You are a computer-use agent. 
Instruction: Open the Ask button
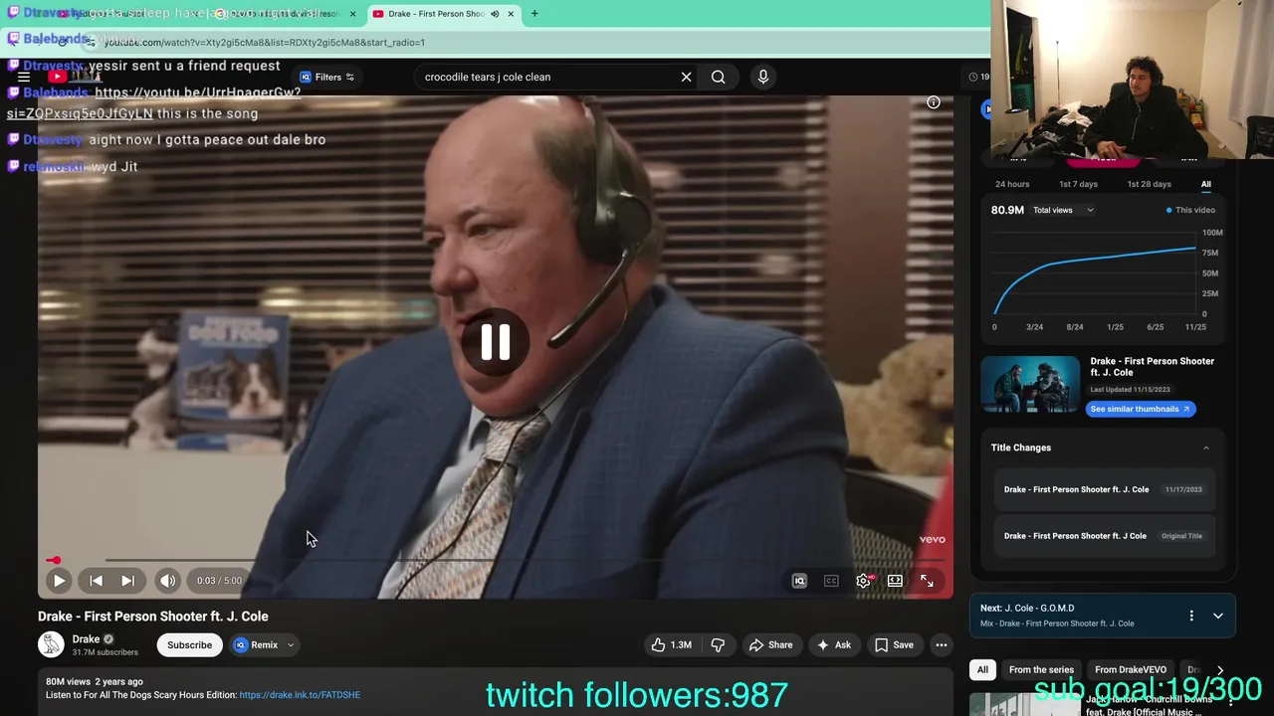click(x=834, y=644)
